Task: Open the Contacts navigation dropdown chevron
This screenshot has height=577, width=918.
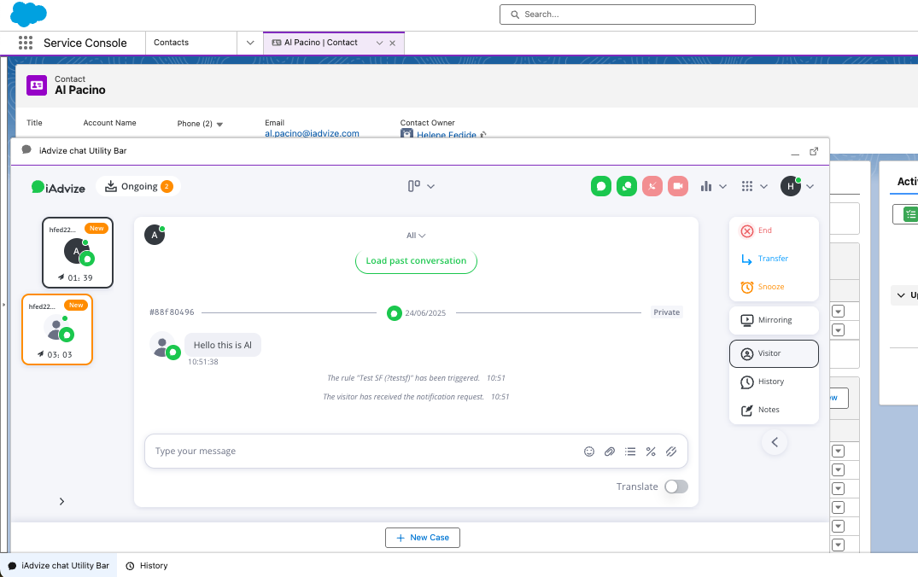Action: (250, 43)
